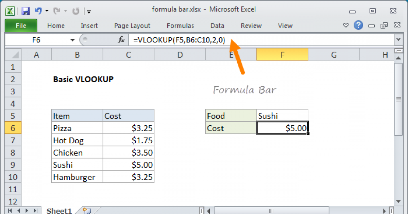Switch to the Formulas ribbon tab
Screen dimensions: 408x214
click(180, 25)
